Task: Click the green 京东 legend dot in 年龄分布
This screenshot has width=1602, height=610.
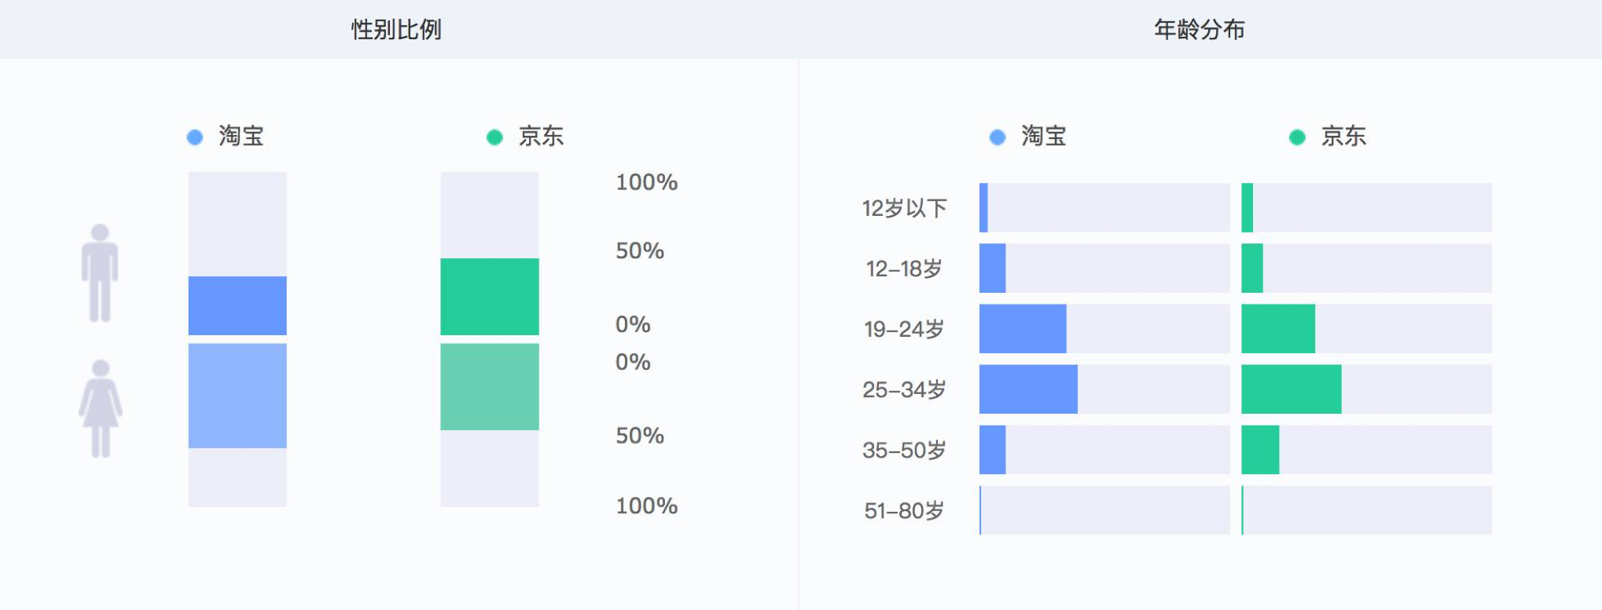Action: 1297,137
